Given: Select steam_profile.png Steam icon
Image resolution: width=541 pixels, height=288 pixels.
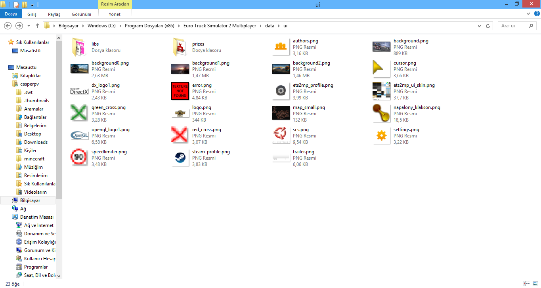Looking at the screenshot, I should click(180, 158).
